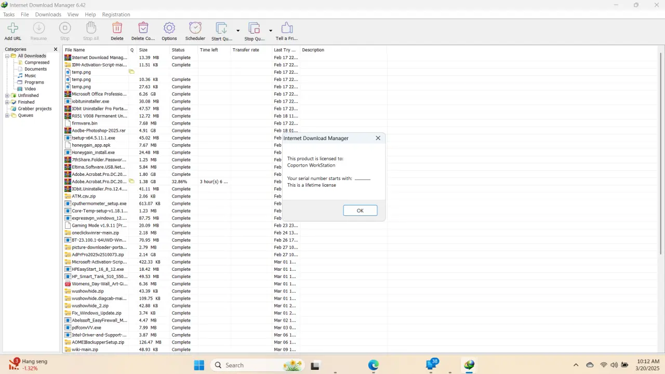This screenshot has width=665, height=374.
Task: Click the Transfer rate column header
Action: [x=251, y=50]
